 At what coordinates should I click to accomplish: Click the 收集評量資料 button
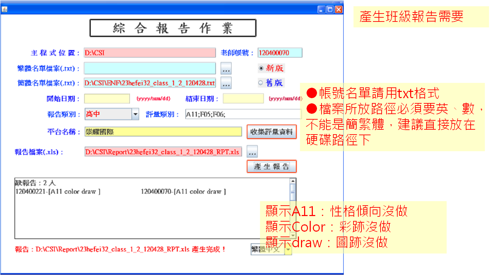[x=271, y=132]
